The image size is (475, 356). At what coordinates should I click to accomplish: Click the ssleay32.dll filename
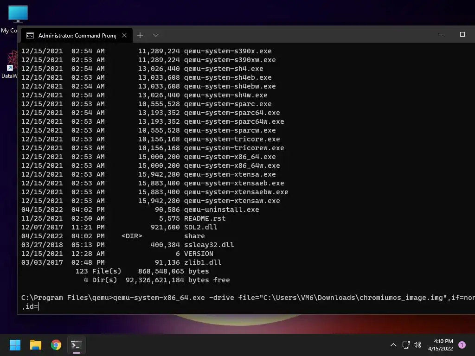tap(209, 245)
